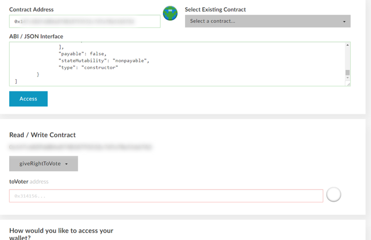The width and height of the screenshot is (371, 240).
Task: Click the ABI textarea resize handle
Action: coord(348,84)
